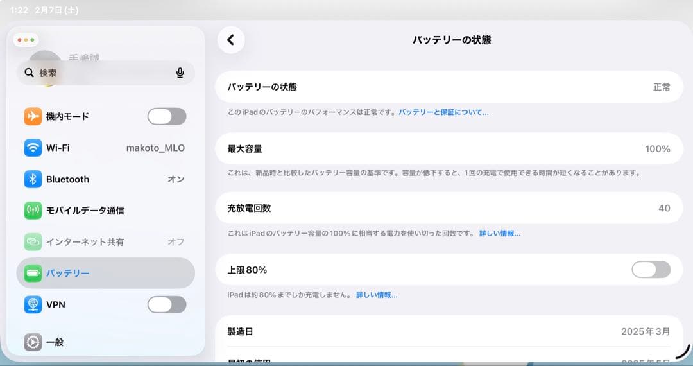The height and width of the screenshot is (366, 693).
Task: Open the バッテリーと保証について link
Action: point(444,112)
